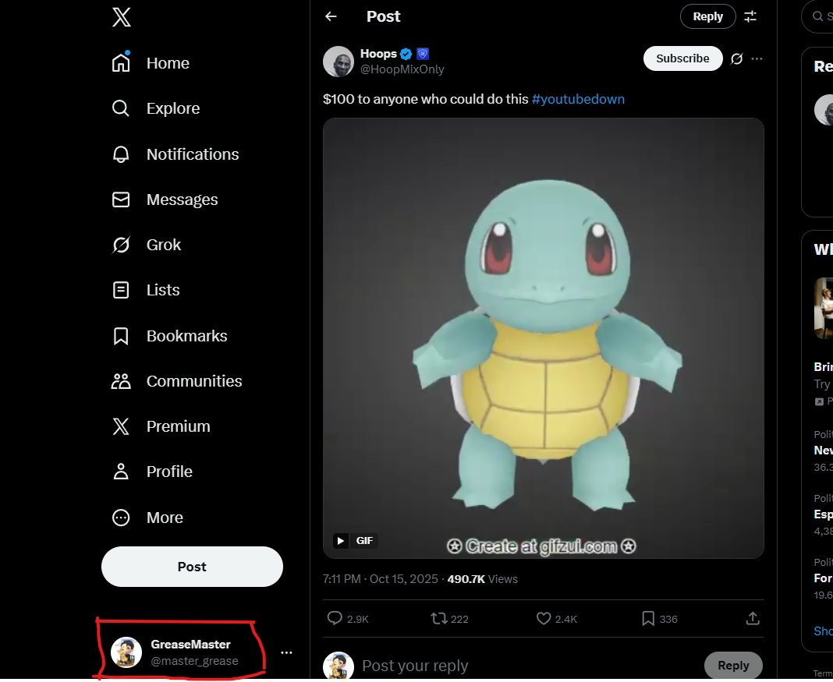Viewport: 833px width, 682px height.
Task: Open Messages from sidebar
Action: pos(165,200)
